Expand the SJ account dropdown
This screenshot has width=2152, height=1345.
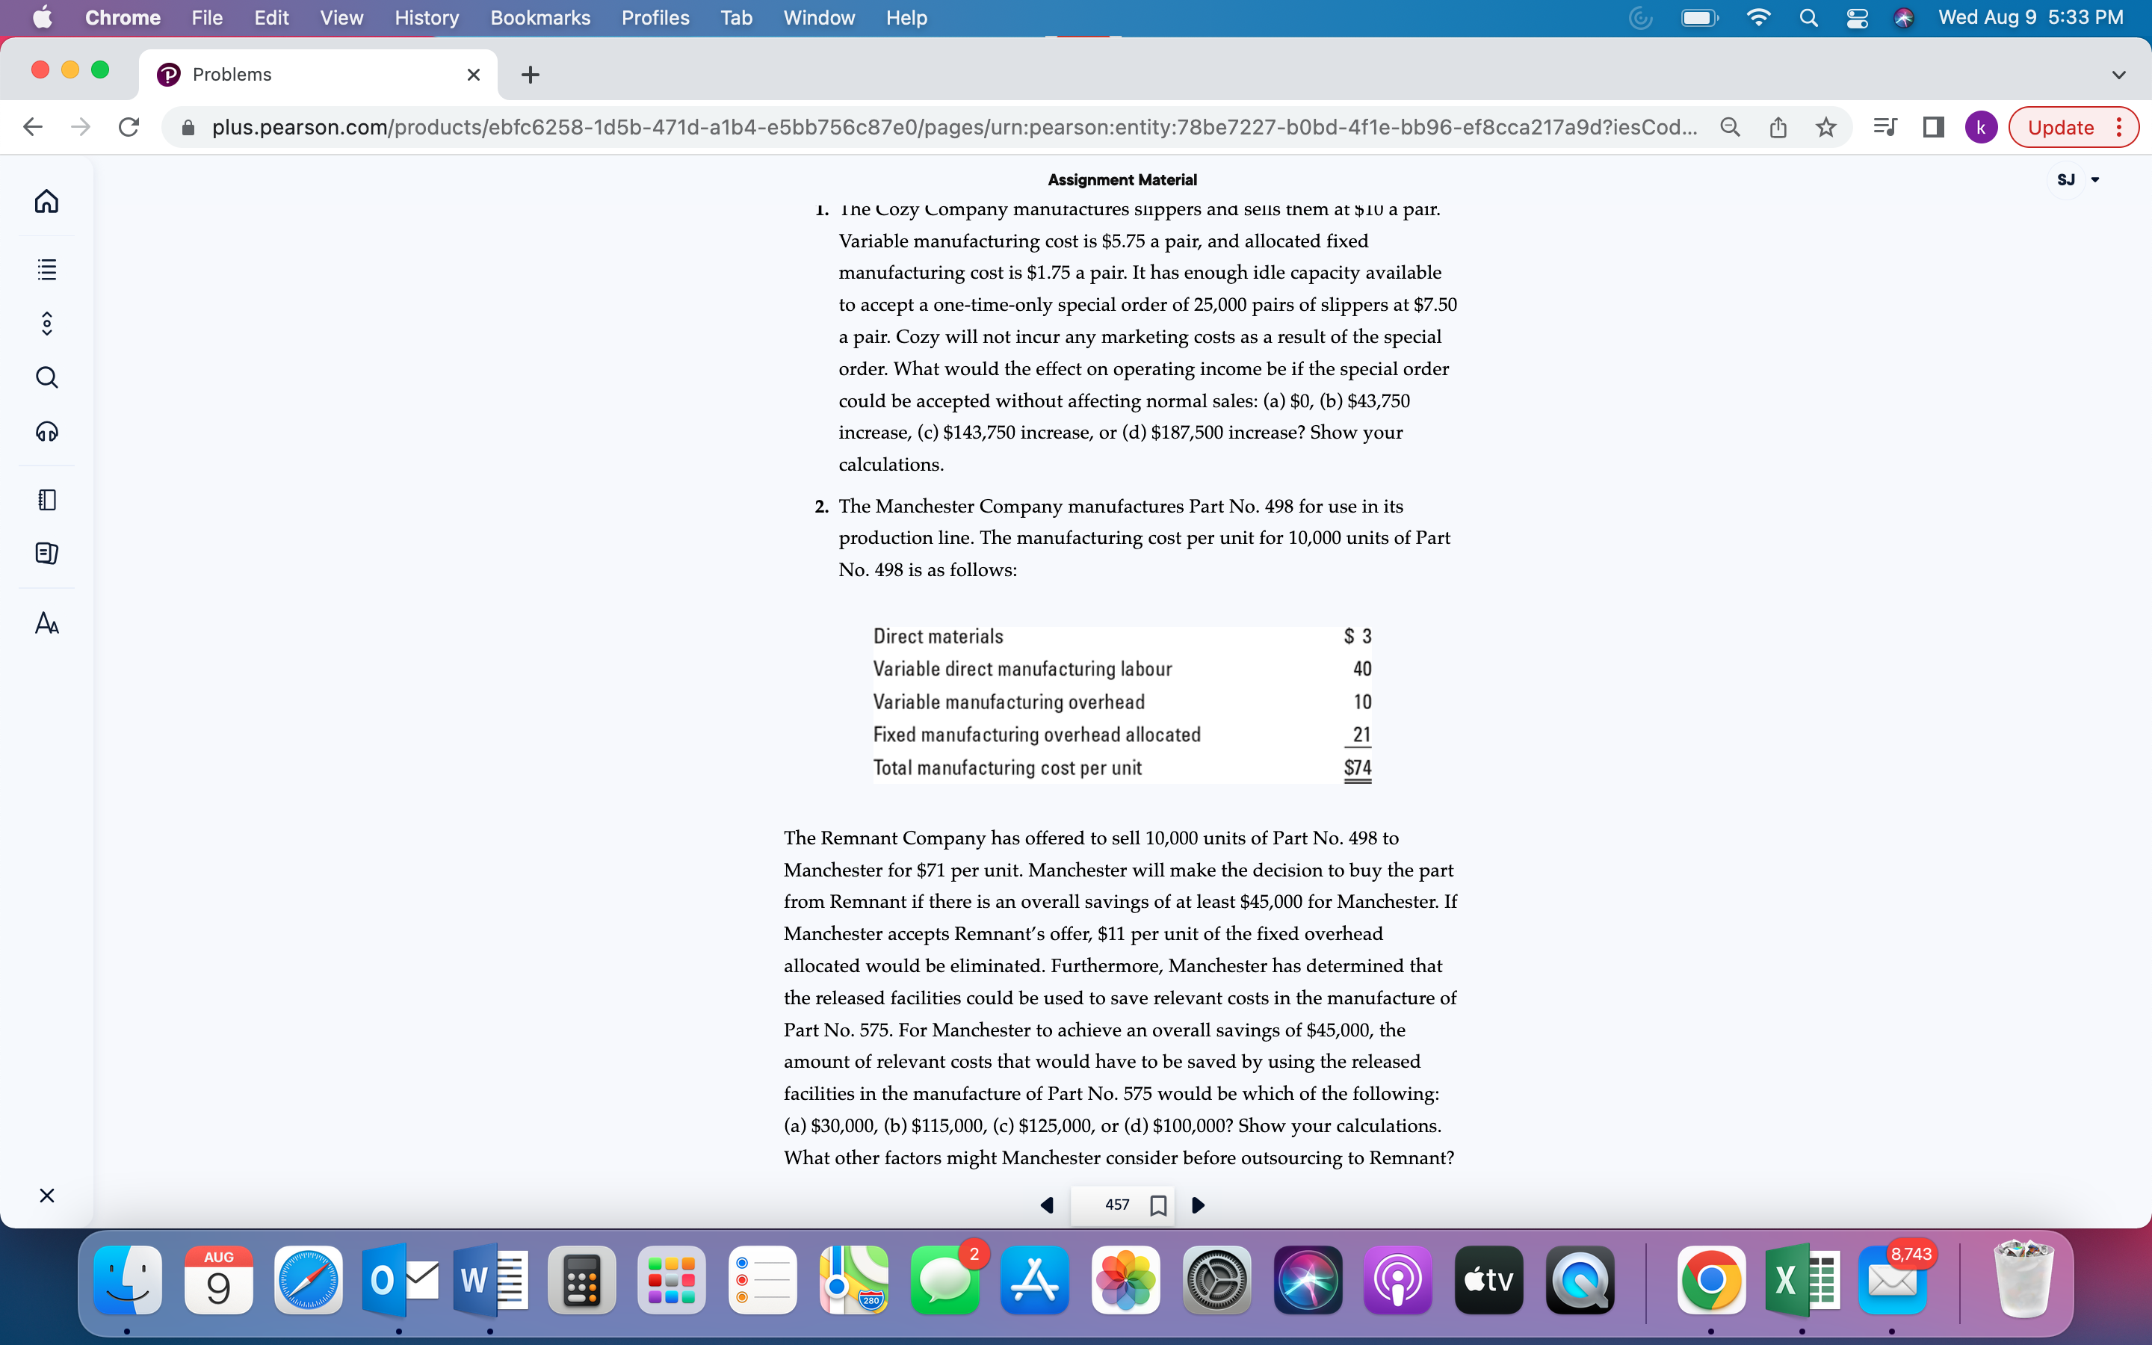pos(2077,179)
